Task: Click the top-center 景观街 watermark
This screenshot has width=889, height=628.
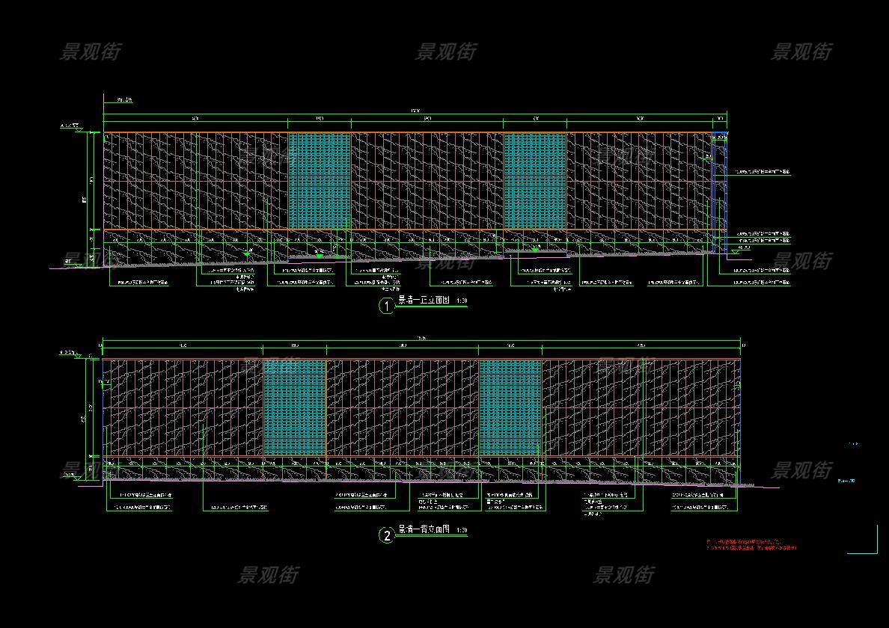Action: tap(446, 52)
